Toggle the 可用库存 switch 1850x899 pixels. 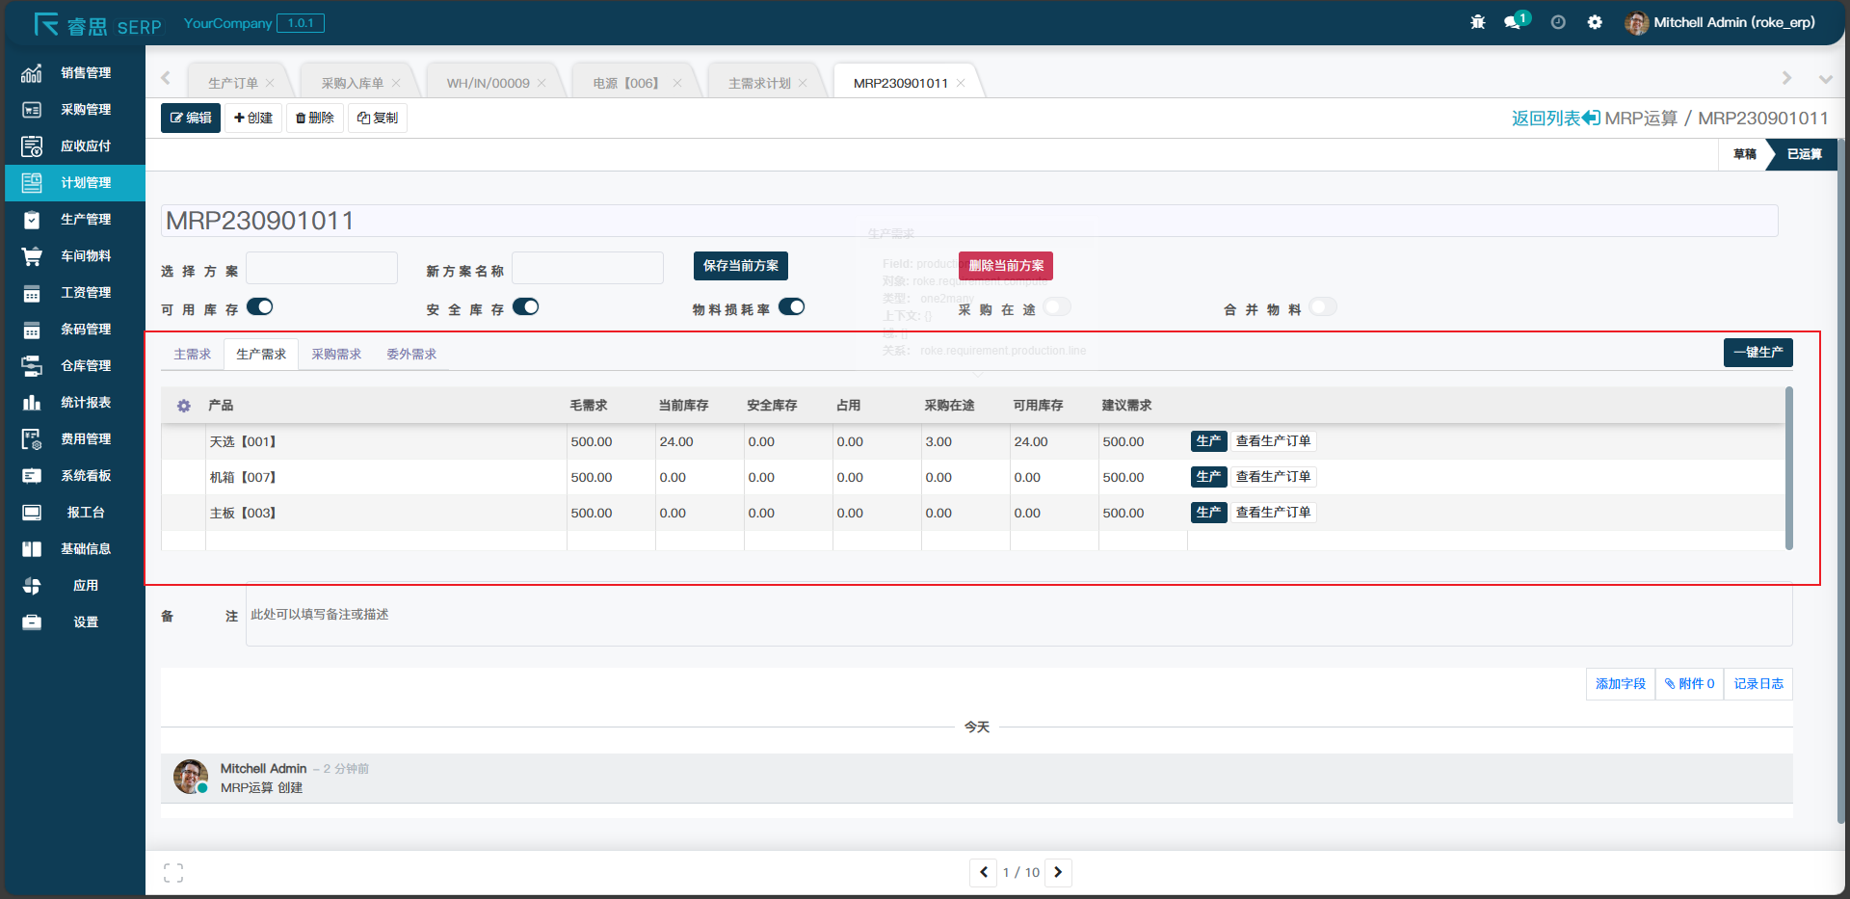pos(259,307)
